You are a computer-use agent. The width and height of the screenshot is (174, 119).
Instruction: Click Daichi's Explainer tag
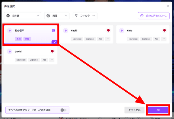pyautogui.click(x=34, y=60)
